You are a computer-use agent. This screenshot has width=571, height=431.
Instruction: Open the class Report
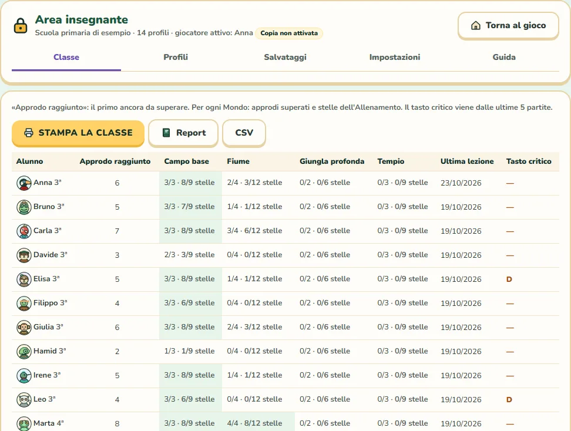tap(183, 133)
